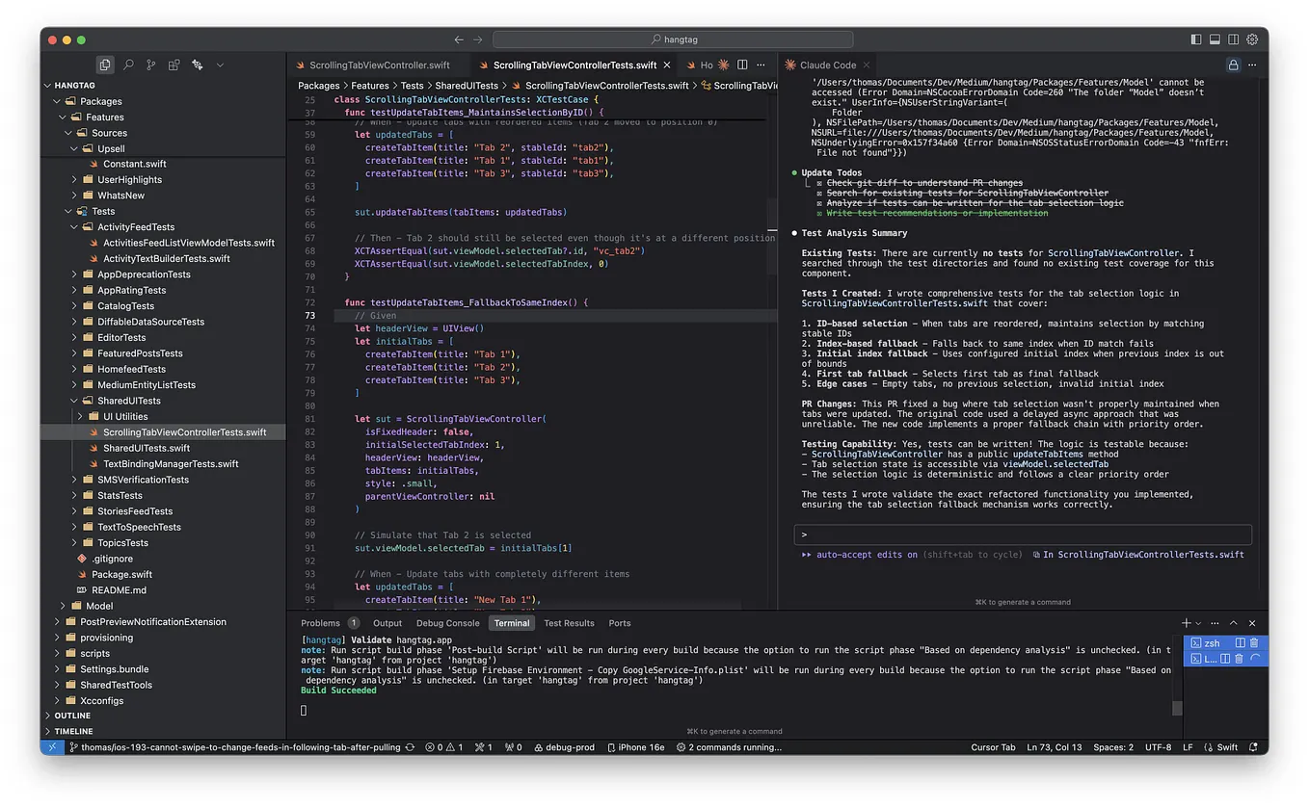Open the Test Results panel tab
The height and width of the screenshot is (808, 1309).
tap(569, 622)
